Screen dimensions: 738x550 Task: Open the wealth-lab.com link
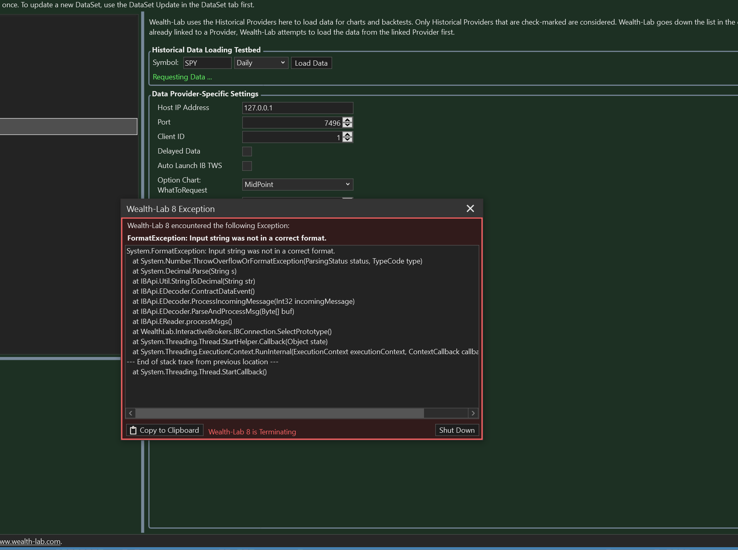[30, 542]
